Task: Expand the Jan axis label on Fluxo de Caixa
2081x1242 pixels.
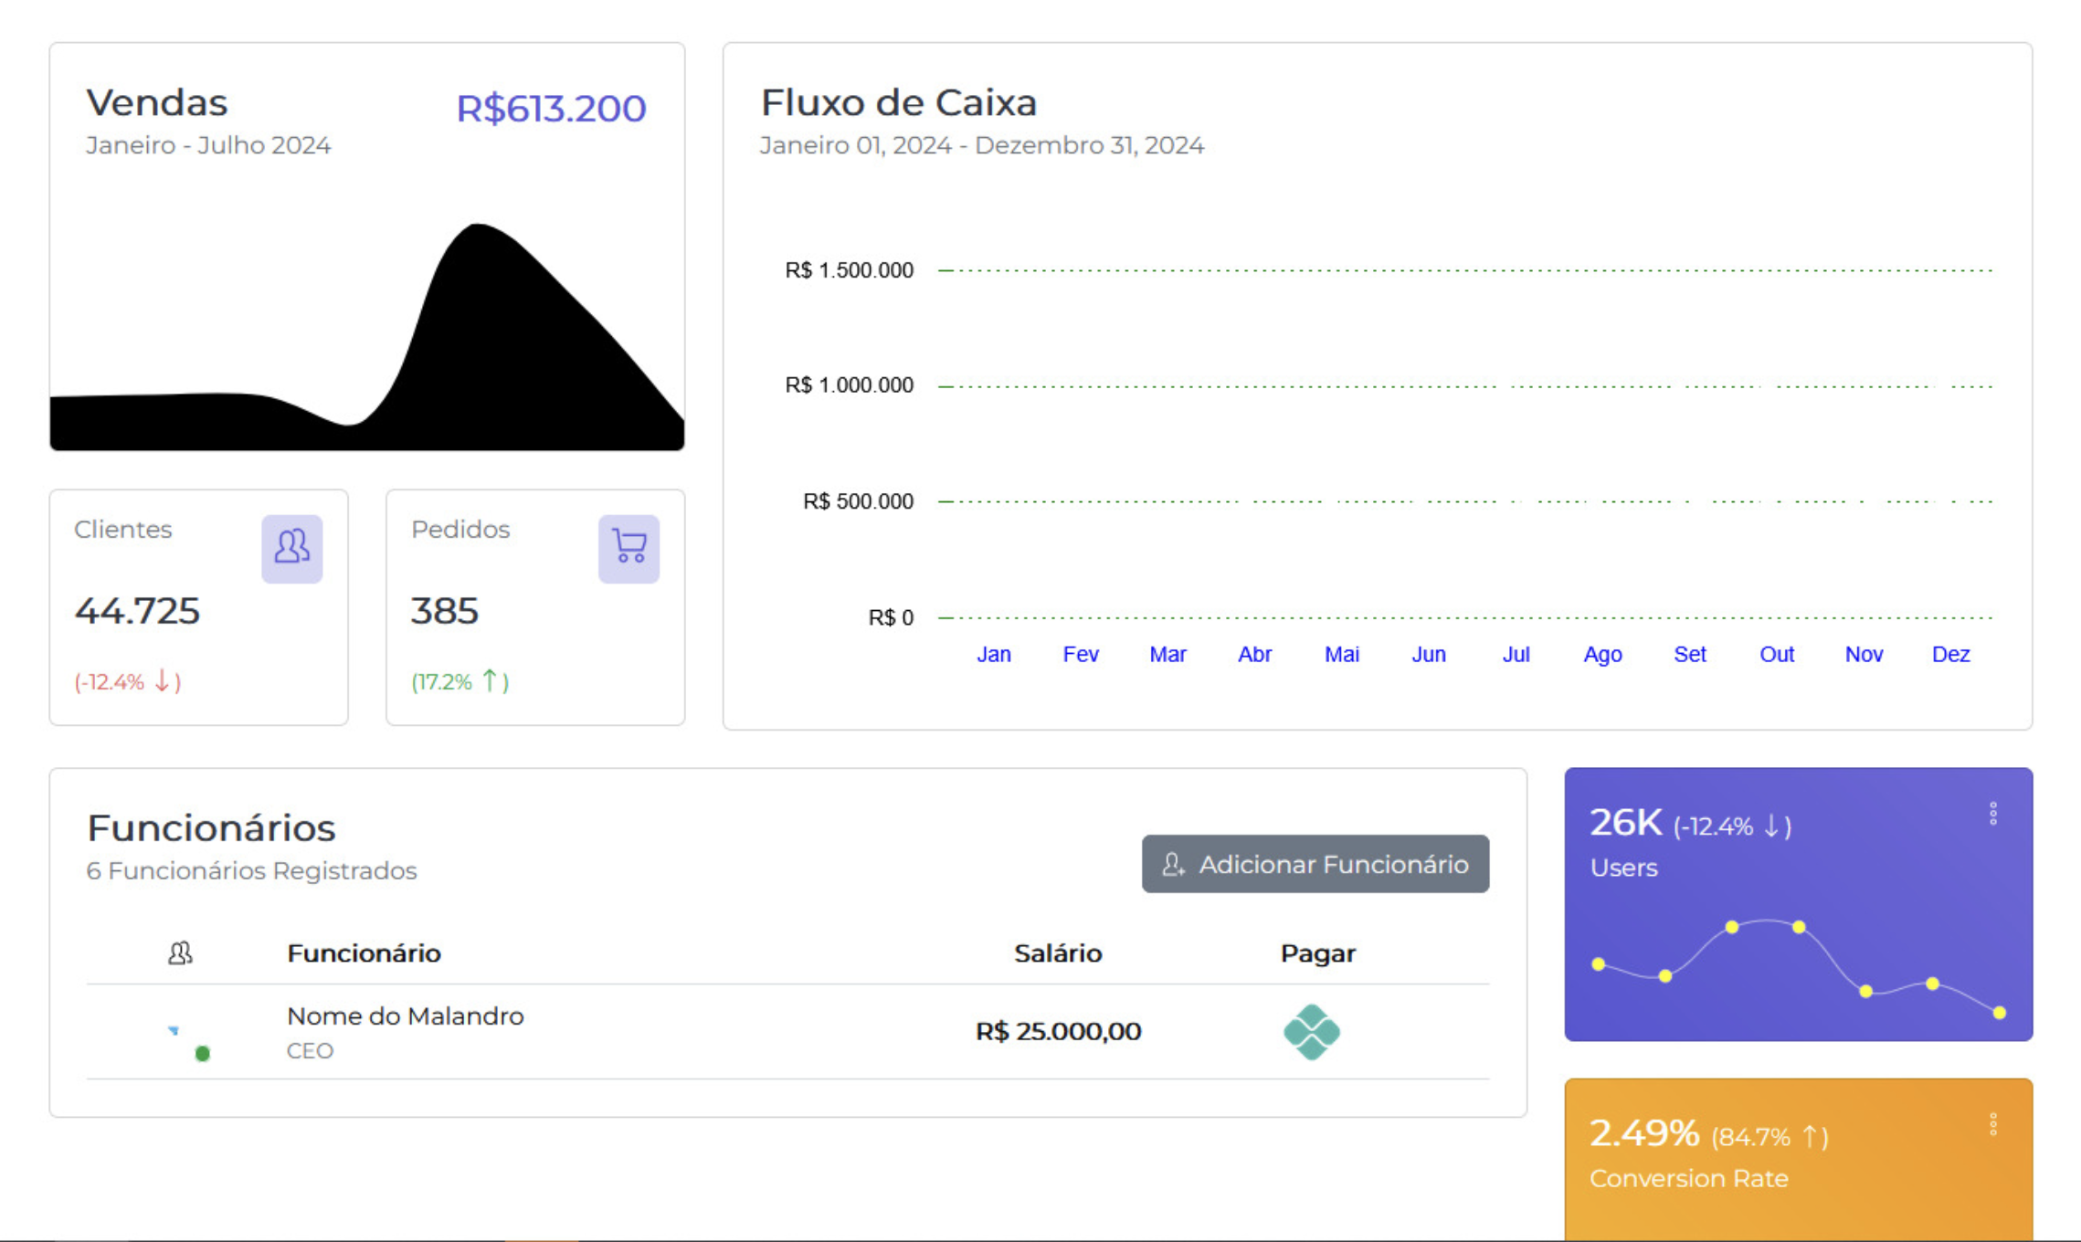Action: tap(994, 654)
